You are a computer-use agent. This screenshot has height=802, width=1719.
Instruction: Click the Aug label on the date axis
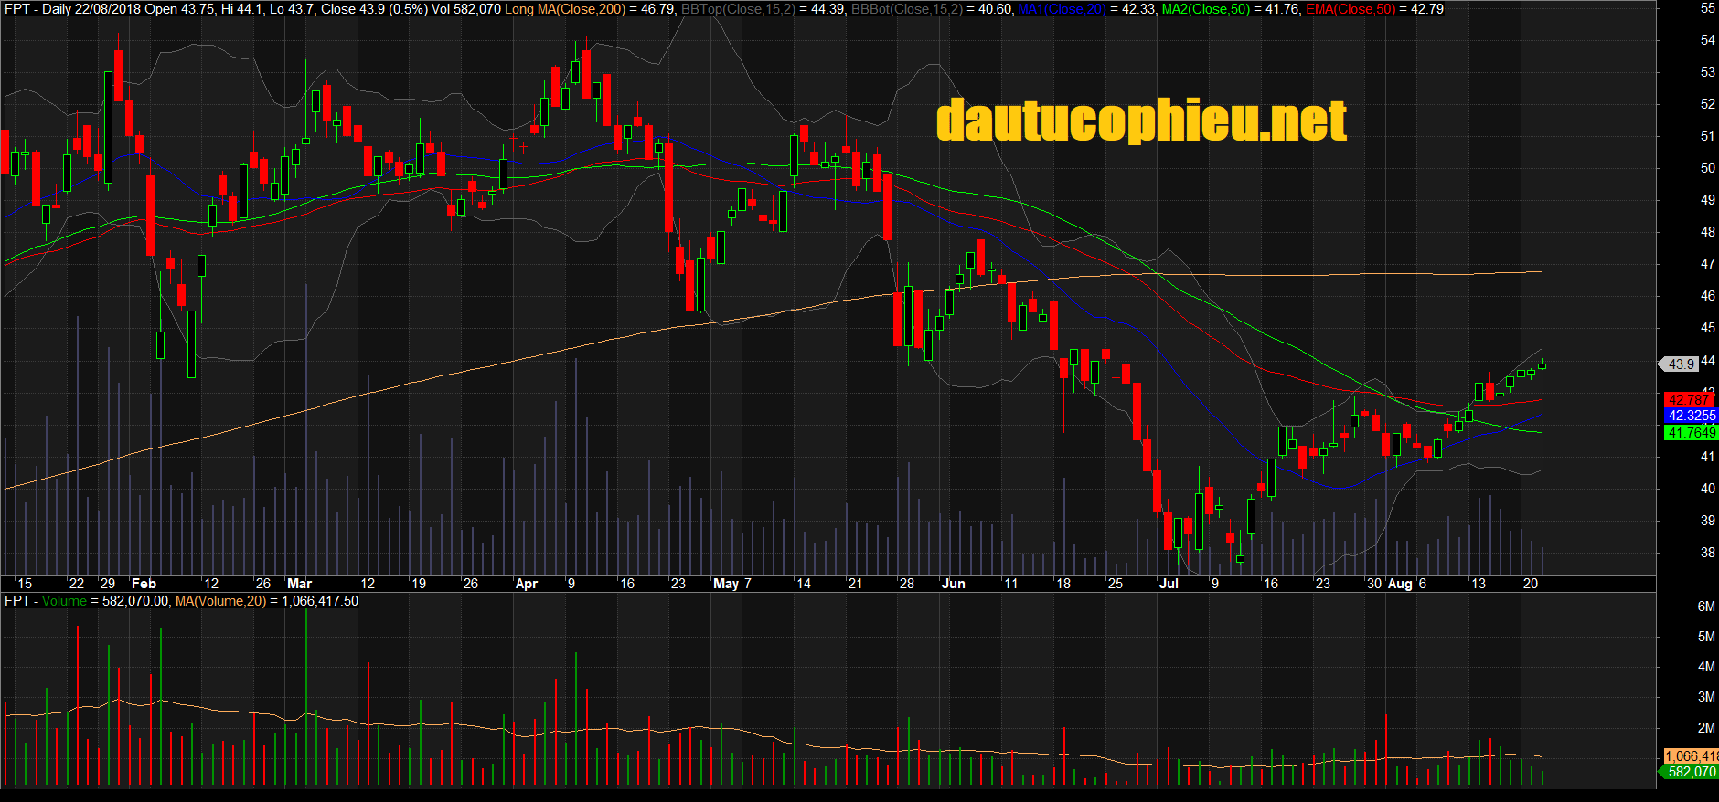click(x=1400, y=584)
